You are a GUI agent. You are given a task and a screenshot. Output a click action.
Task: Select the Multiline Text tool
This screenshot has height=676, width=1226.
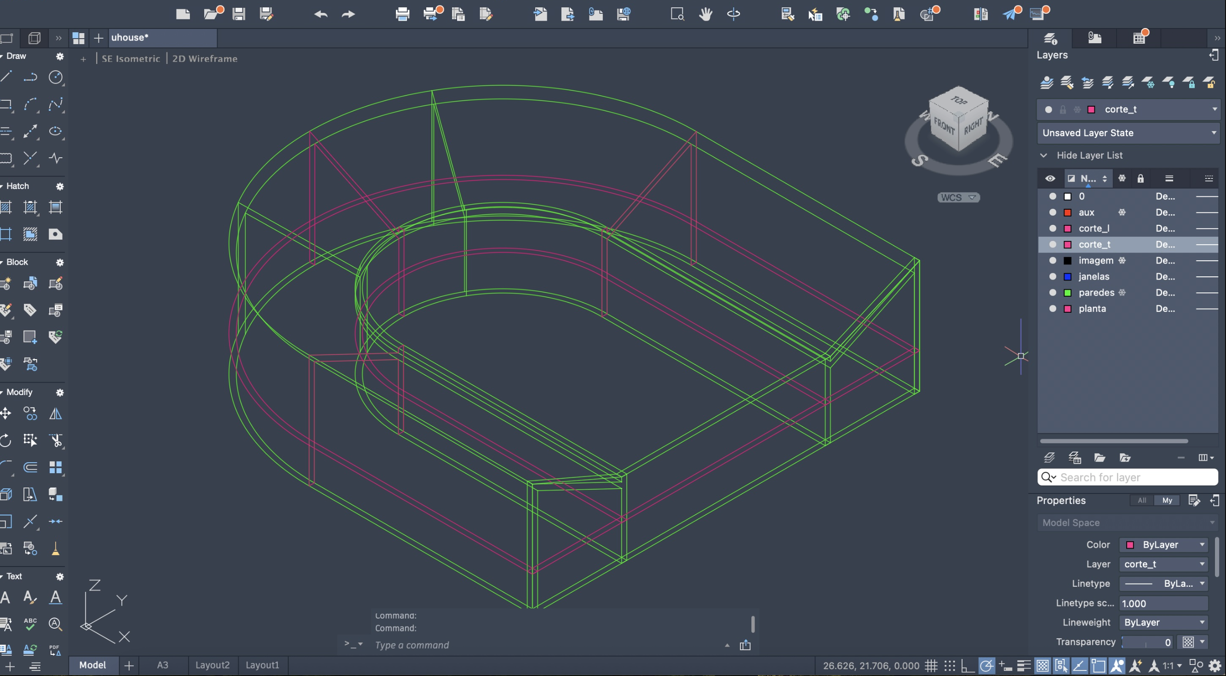(6, 597)
